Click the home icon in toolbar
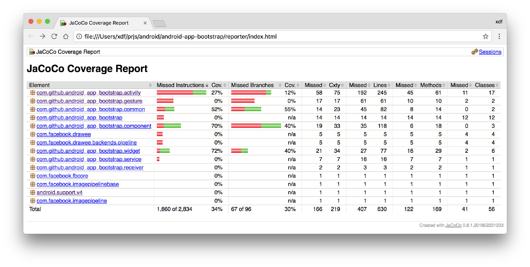The width and height of the screenshot is (530, 267). point(66,37)
